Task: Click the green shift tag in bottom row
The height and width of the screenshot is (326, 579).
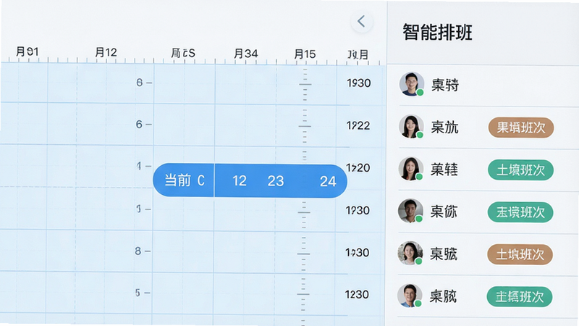Action: (x=520, y=296)
